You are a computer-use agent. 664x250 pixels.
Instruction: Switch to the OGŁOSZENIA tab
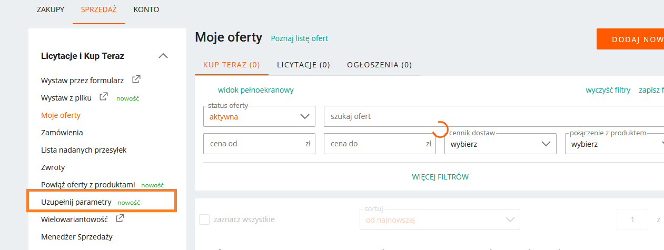379,65
